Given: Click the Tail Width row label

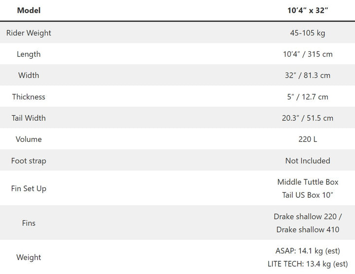Looking at the screenshot, I should click(x=29, y=118).
